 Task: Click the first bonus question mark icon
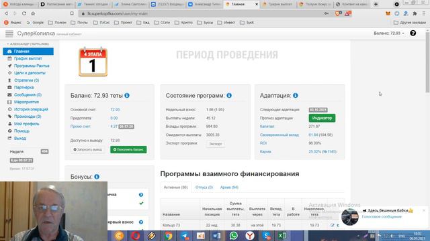pyautogui.click(x=141, y=195)
